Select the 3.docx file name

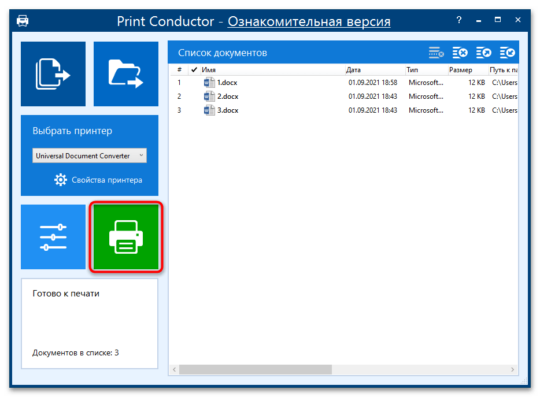coord(228,110)
